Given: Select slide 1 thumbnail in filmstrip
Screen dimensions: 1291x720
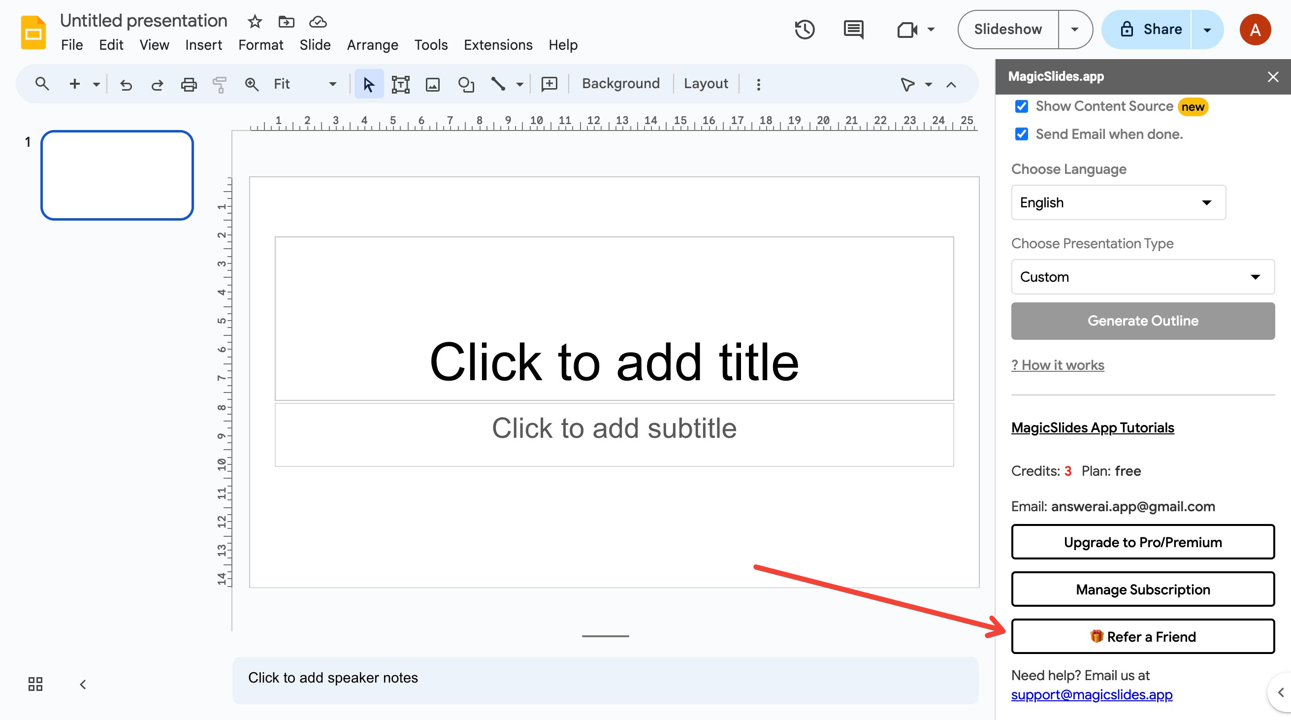Looking at the screenshot, I should point(117,175).
